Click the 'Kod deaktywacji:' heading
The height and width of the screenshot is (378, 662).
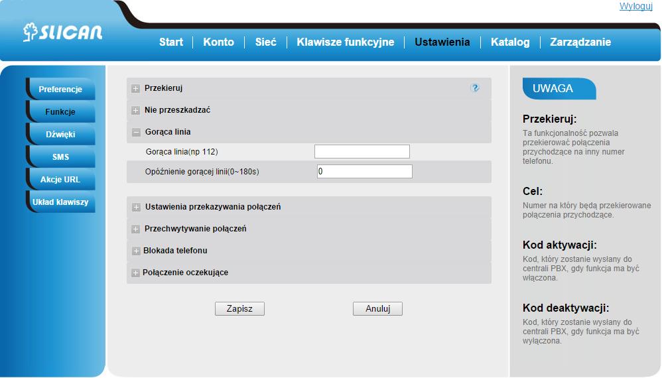[x=566, y=308]
